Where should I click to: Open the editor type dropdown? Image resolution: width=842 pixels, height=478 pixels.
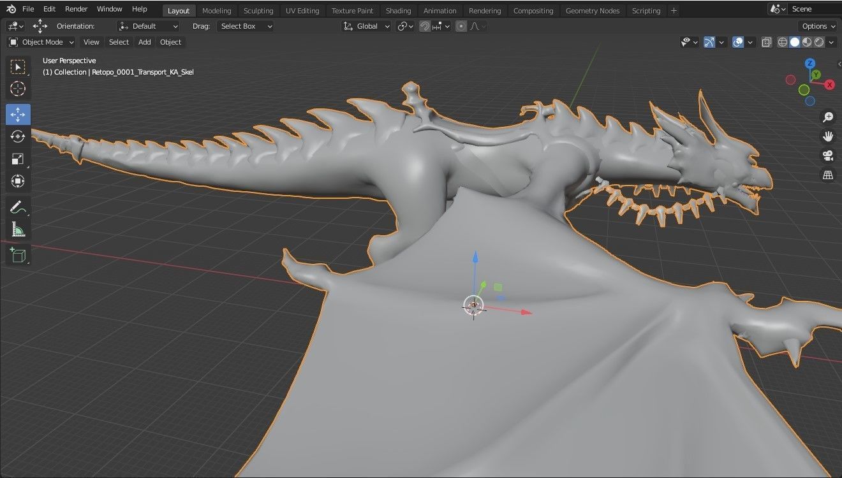pos(15,26)
